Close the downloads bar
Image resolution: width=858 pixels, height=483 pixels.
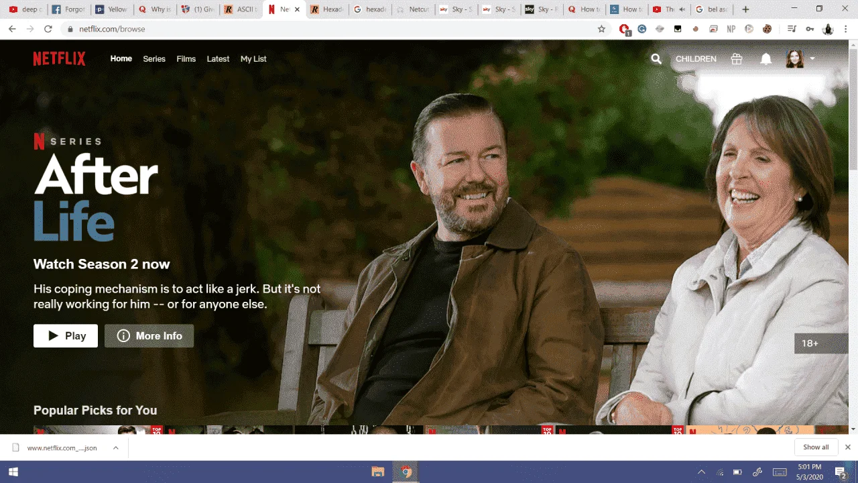click(x=847, y=447)
